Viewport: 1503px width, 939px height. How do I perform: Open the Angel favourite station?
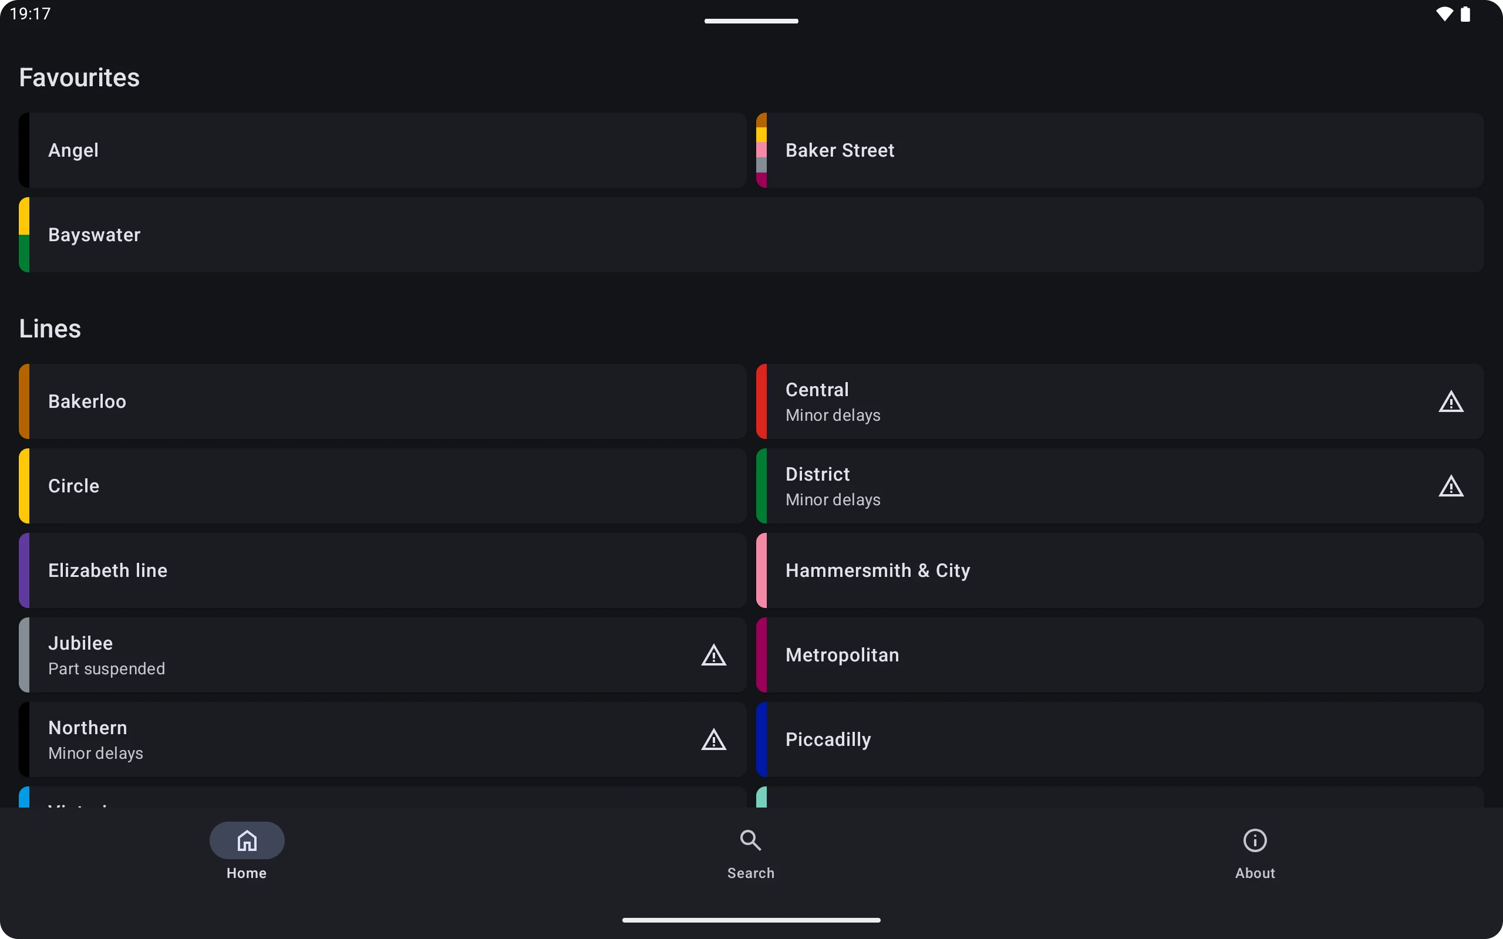(382, 150)
